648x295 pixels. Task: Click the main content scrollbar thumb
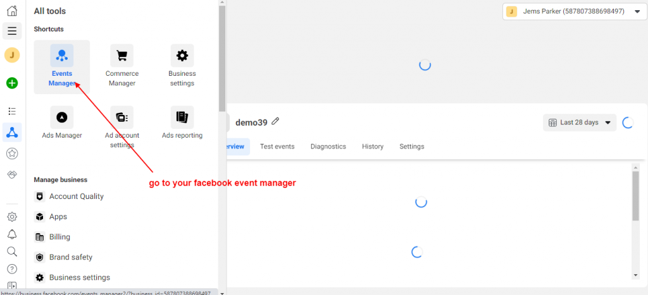635,196
